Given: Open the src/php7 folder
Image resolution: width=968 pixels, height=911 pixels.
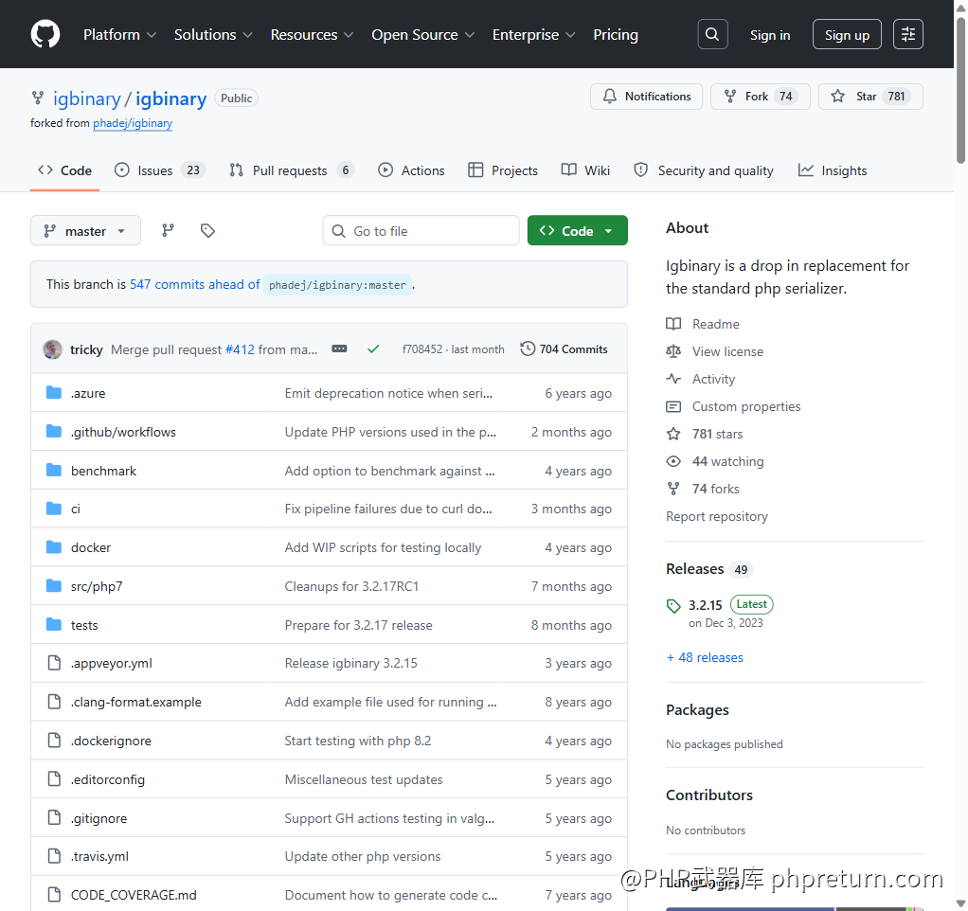Looking at the screenshot, I should point(97,586).
